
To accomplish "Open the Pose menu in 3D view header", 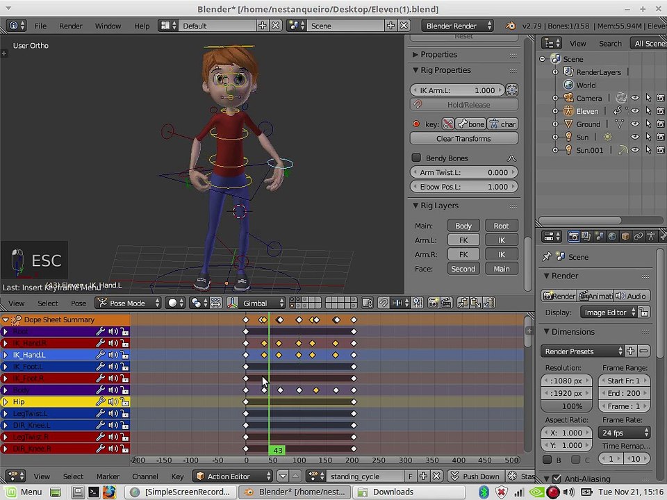I will coord(79,303).
